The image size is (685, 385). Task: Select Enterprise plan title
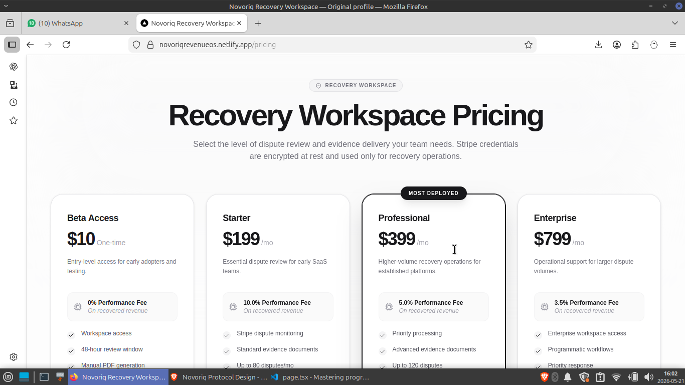[x=555, y=218]
